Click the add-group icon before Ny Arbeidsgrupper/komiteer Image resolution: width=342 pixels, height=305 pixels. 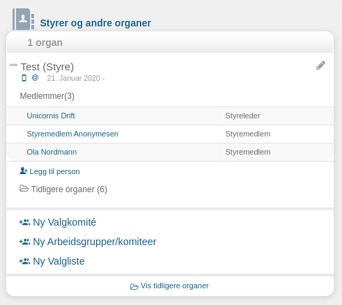point(24,242)
